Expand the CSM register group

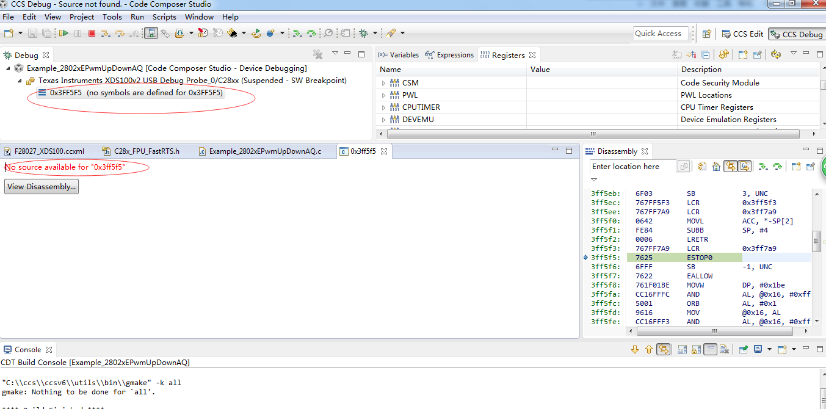click(x=383, y=83)
